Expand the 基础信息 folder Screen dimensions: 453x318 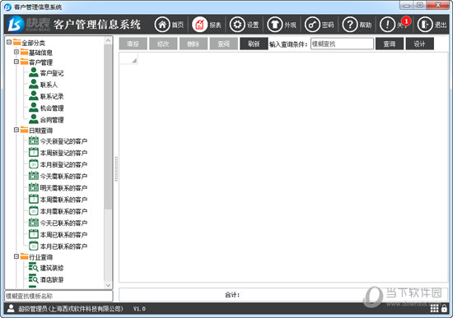click(16, 52)
